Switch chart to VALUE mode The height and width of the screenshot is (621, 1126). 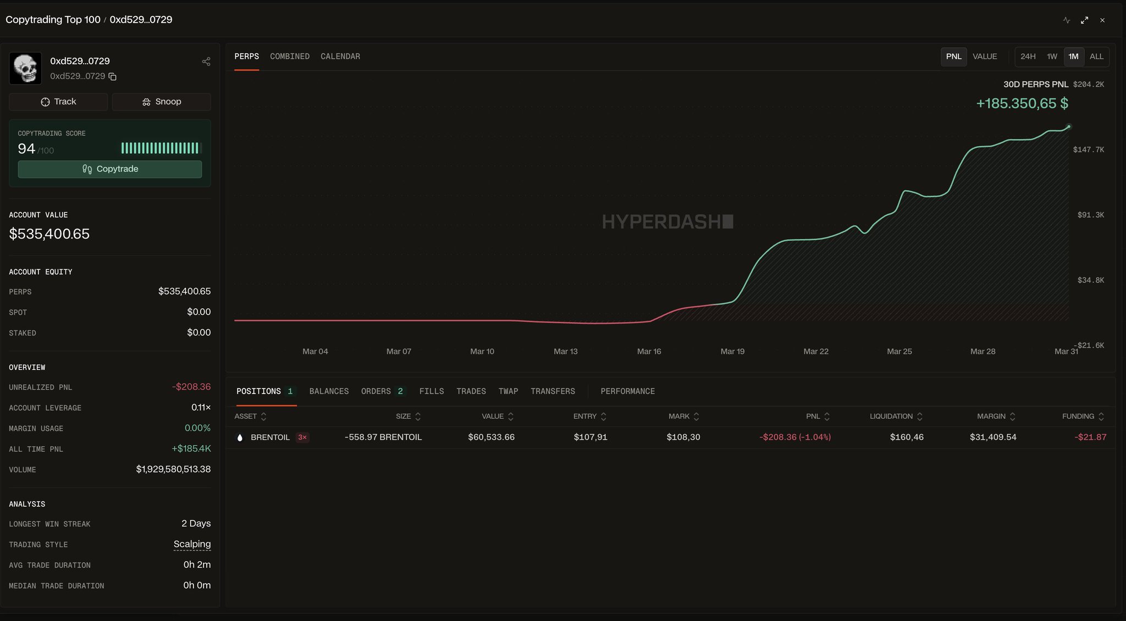pyautogui.click(x=984, y=57)
